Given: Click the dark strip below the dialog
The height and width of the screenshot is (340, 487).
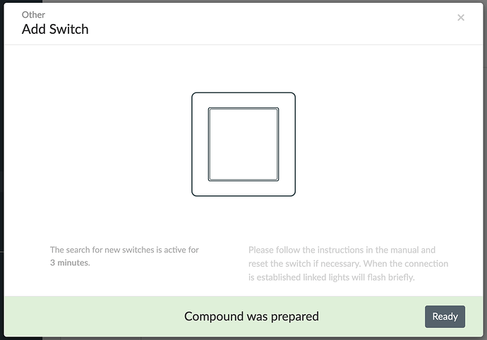Looking at the screenshot, I should click(x=243, y=338).
